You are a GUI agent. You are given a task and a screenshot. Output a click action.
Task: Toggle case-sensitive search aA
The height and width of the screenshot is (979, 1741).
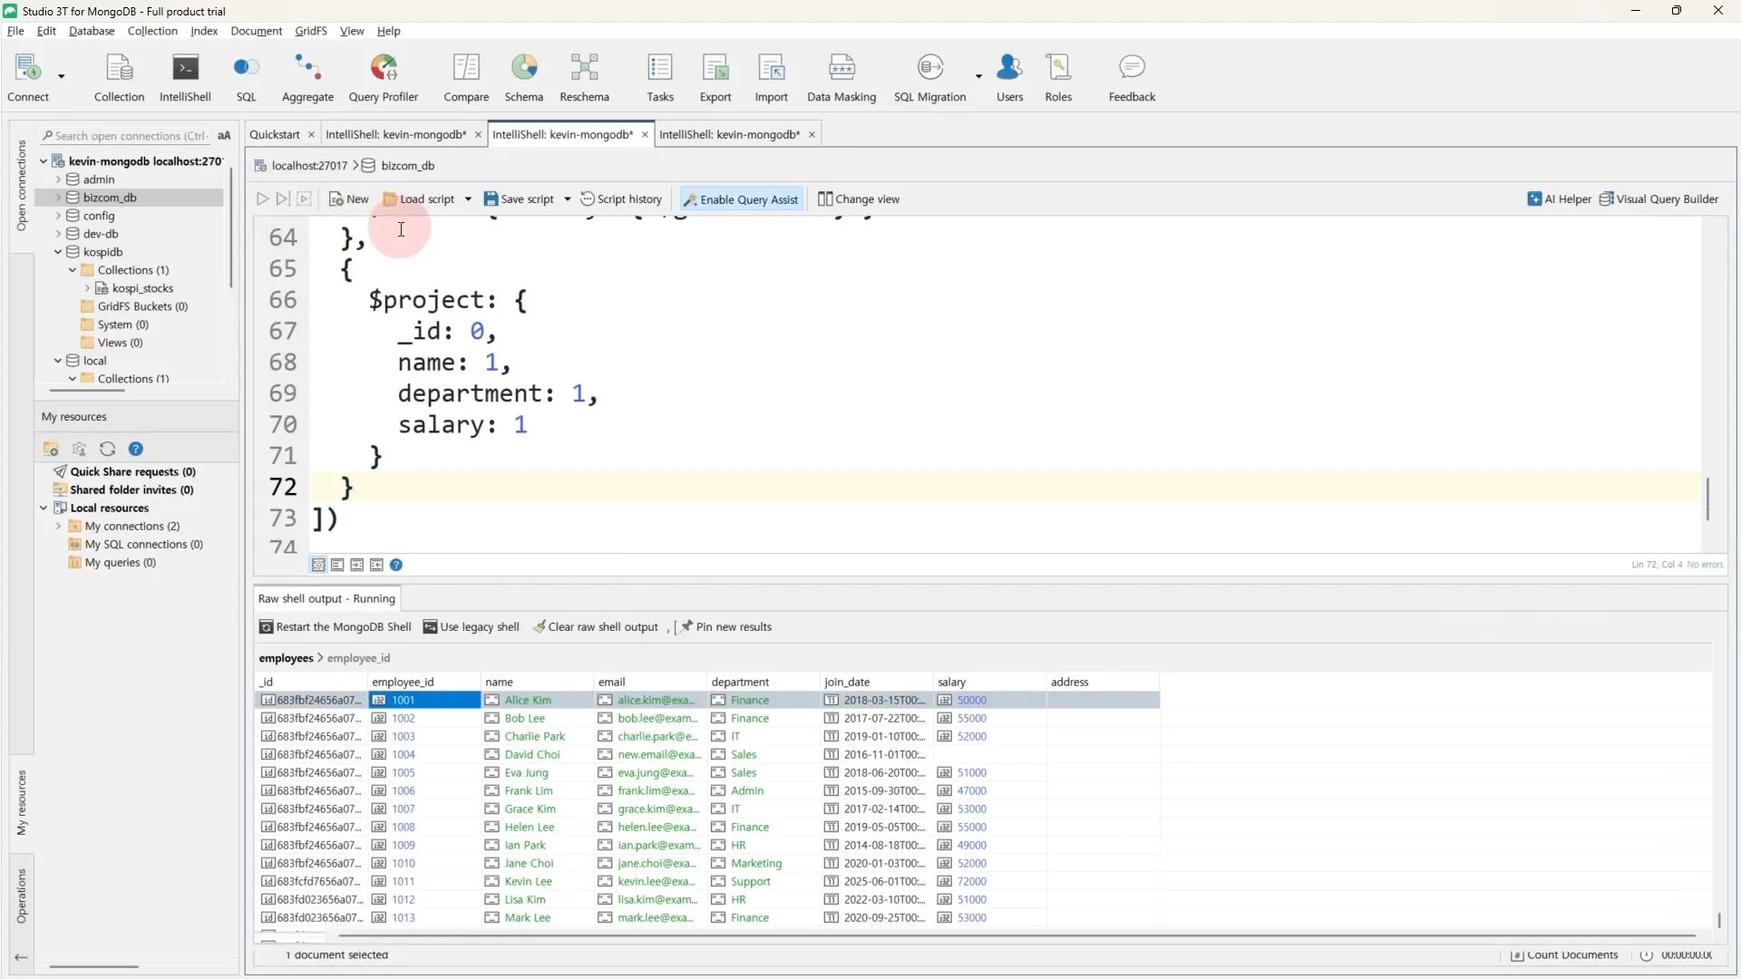224,136
